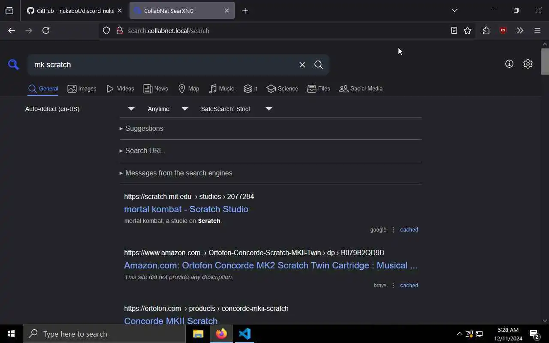
Task: Go back to previous page
Action: [x=12, y=30]
